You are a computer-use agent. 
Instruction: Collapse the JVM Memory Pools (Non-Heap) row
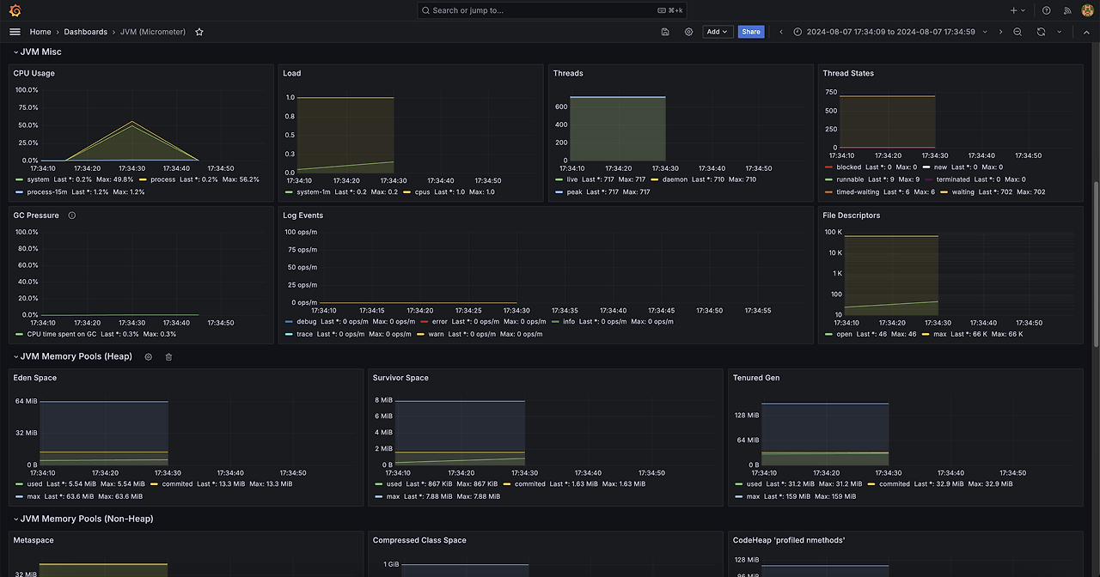(82, 519)
